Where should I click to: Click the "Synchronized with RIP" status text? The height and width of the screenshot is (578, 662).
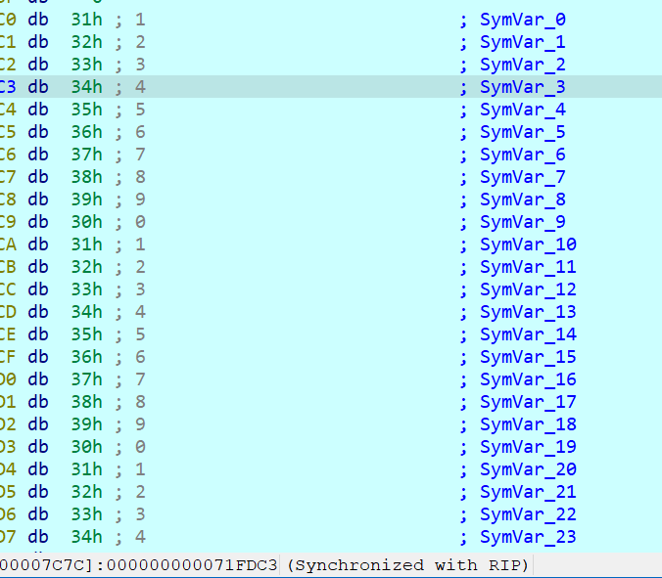[408, 565]
